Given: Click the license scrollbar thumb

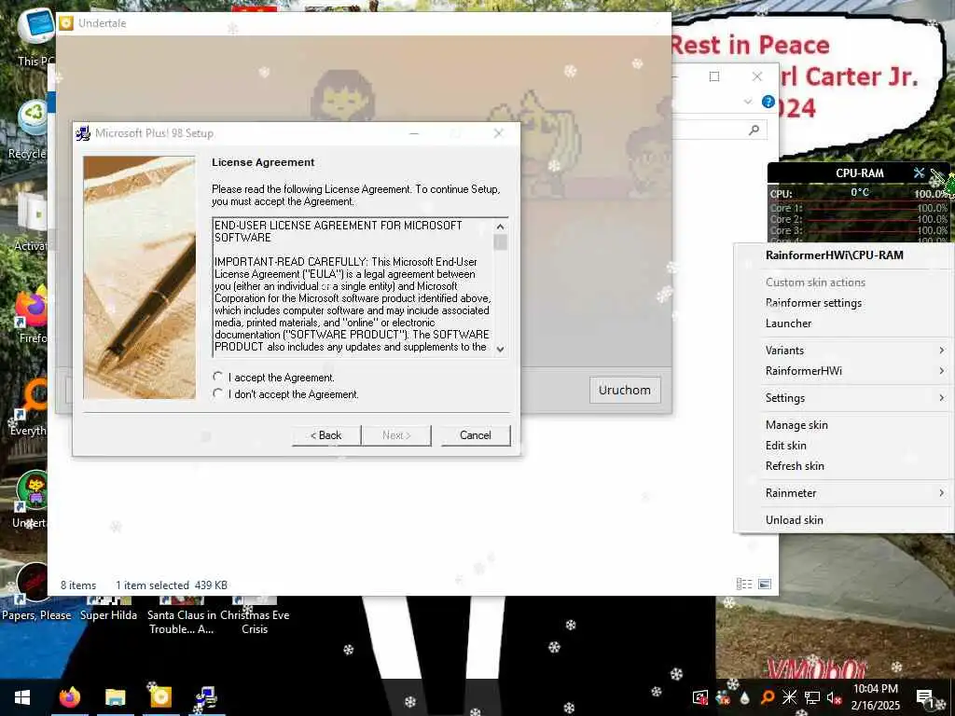Looking at the screenshot, I should pos(500,242).
